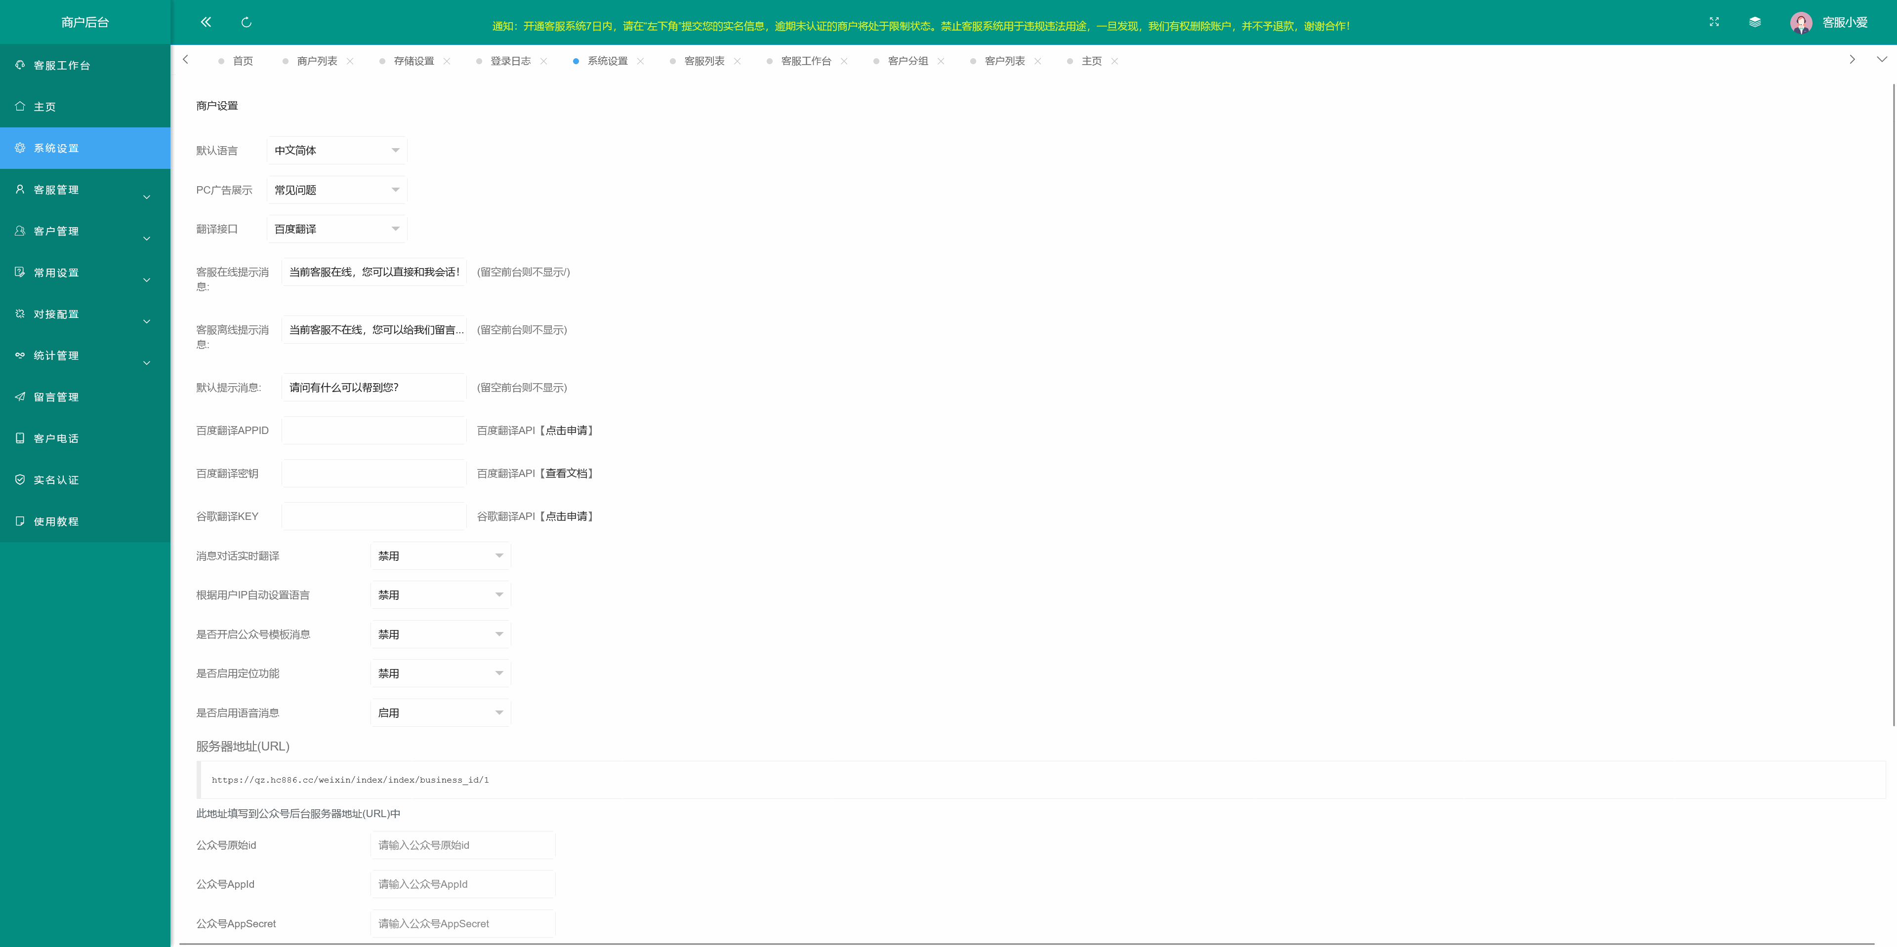Viewport: 1897px width, 947px height.
Task: Collapse sidebar with double-chevron icon
Action: [206, 22]
